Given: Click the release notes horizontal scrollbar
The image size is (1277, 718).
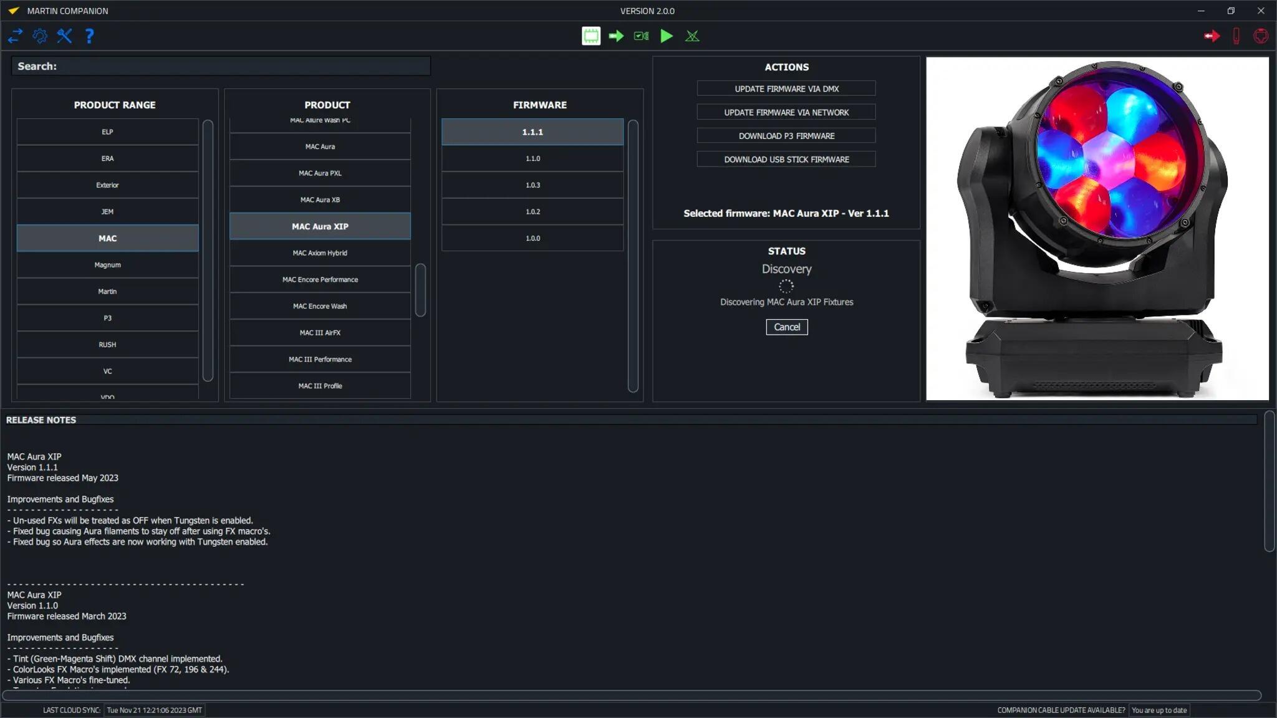Looking at the screenshot, I should (x=632, y=695).
